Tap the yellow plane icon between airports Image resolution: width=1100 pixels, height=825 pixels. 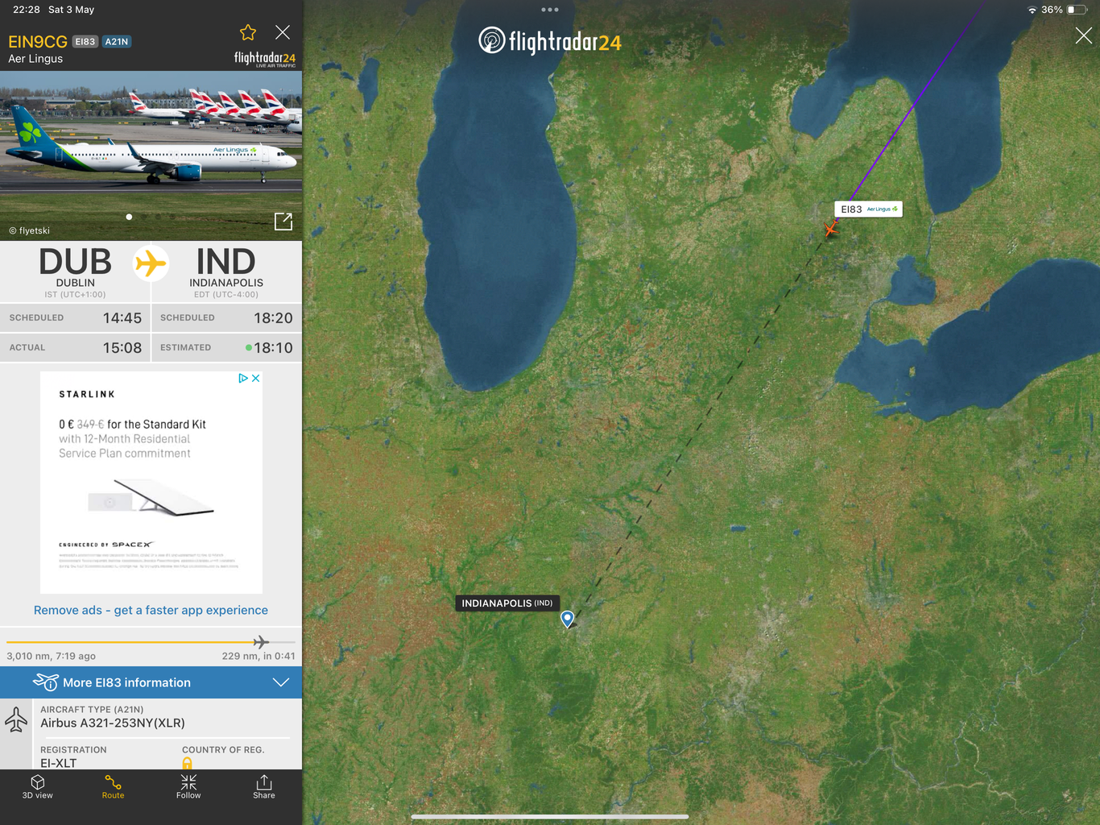[x=151, y=263]
